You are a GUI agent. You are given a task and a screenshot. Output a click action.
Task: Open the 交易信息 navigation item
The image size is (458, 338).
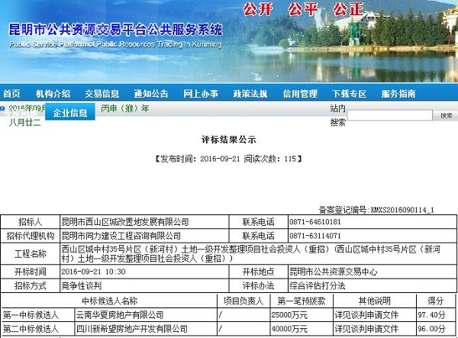tap(102, 94)
